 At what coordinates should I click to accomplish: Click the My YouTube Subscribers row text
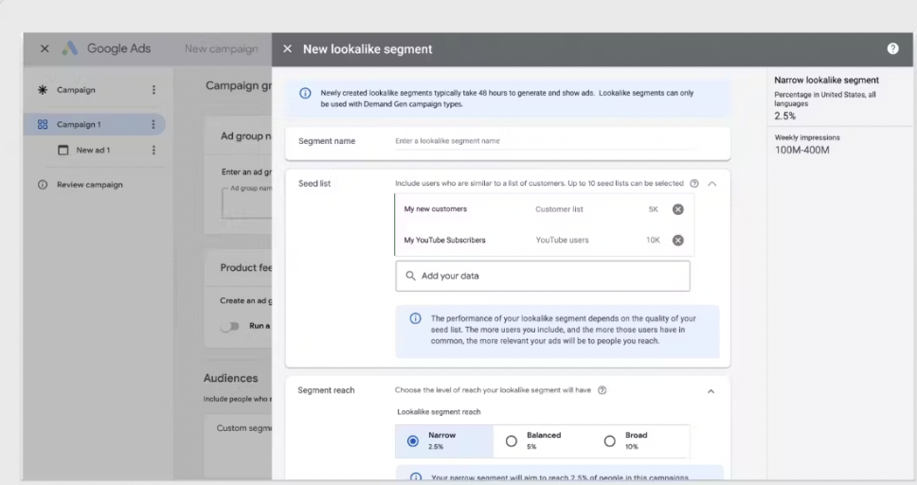tap(444, 241)
